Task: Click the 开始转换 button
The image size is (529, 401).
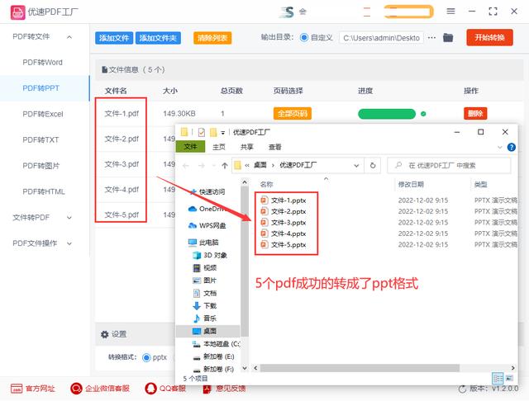Action: click(490, 37)
